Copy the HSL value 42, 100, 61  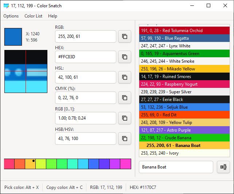125,77
